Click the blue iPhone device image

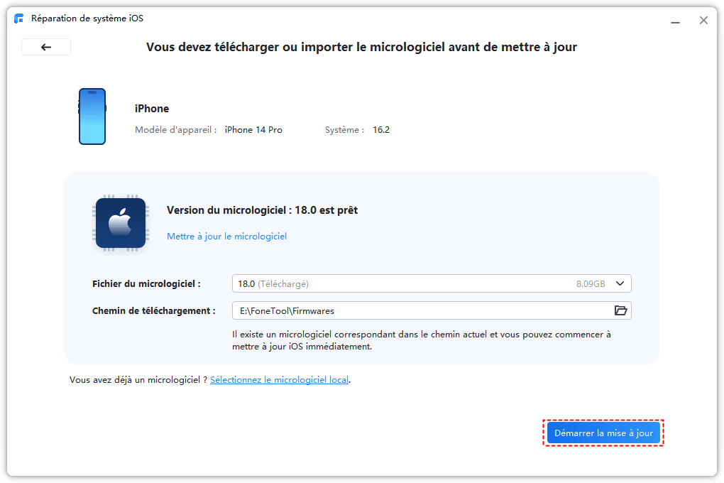pyautogui.click(x=92, y=116)
